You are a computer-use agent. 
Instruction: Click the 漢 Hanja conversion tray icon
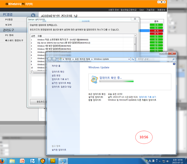[153, 161]
